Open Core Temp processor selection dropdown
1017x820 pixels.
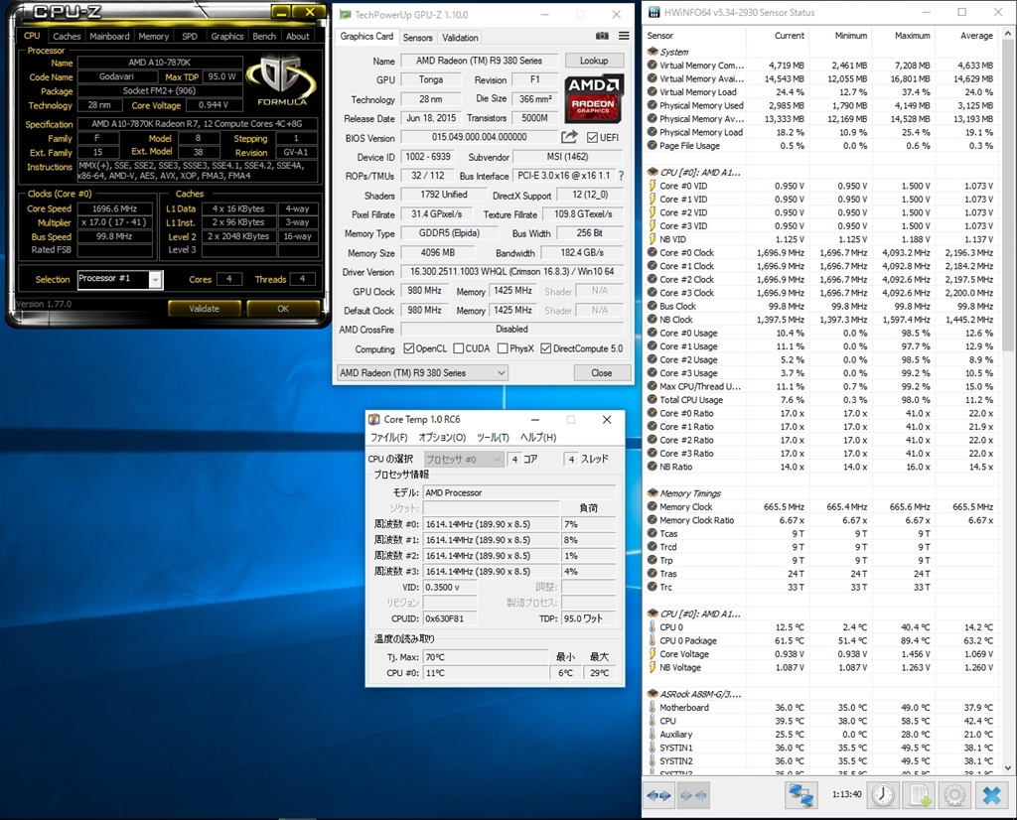[x=464, y=460]
